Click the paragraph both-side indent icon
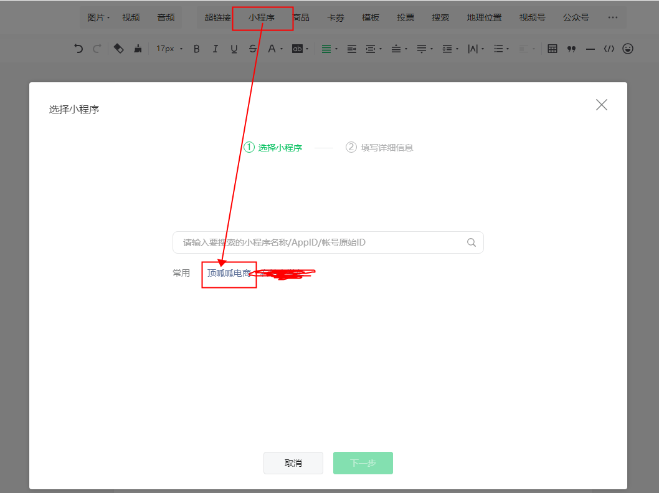The width and height of the screenshot is (659, 493). (x=370, y=49)
